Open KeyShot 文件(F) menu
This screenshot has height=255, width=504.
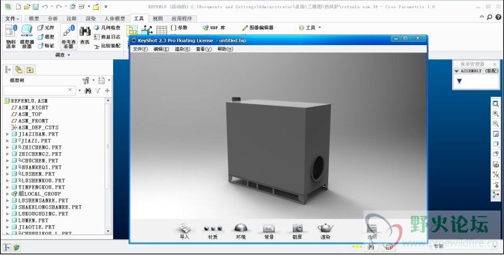[140, 49]
